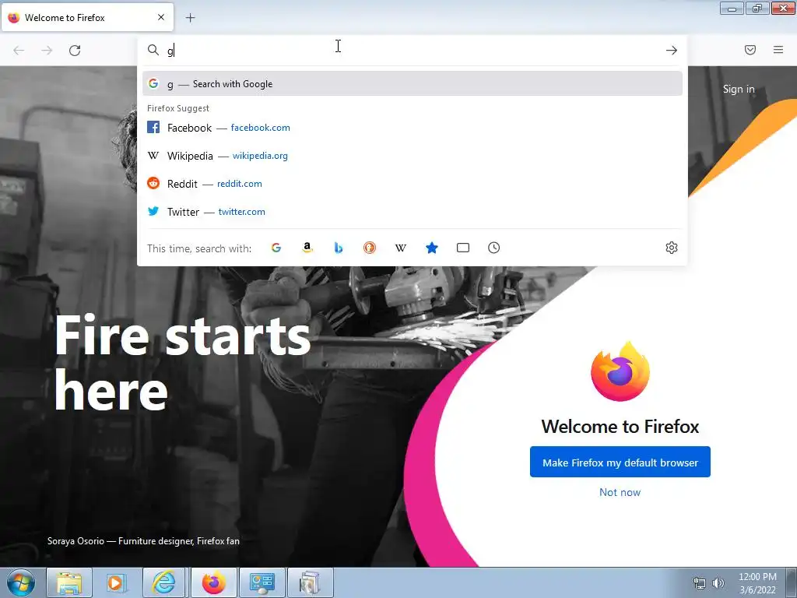Click the 'Fire starts here' headline

click(182, 362)
